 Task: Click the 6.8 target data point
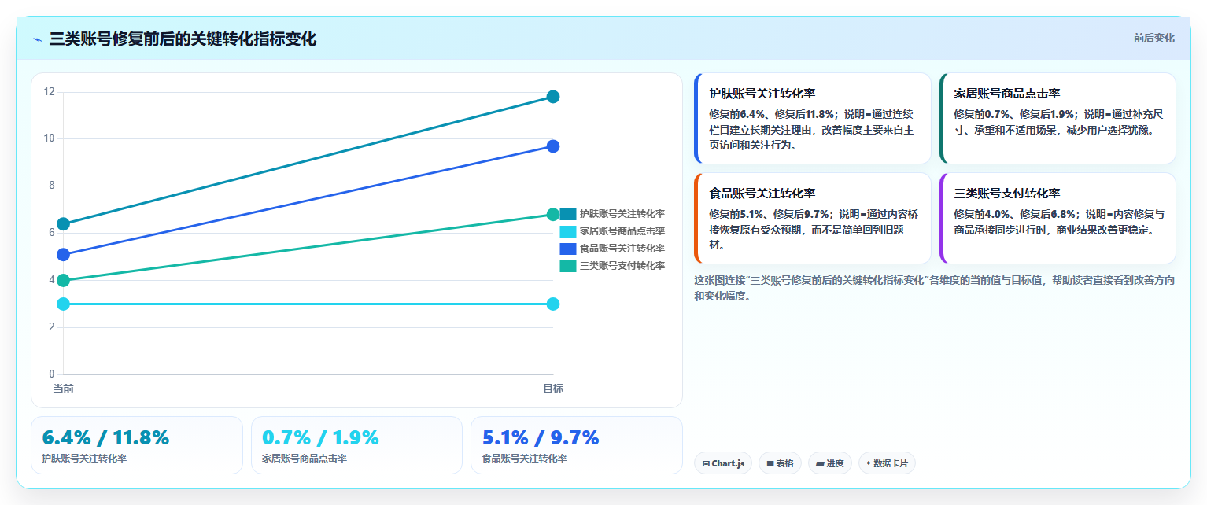553,215
